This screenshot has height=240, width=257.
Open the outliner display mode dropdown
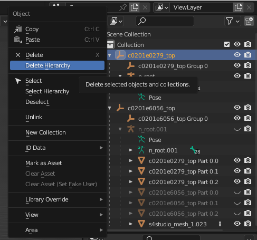(116, 21)
